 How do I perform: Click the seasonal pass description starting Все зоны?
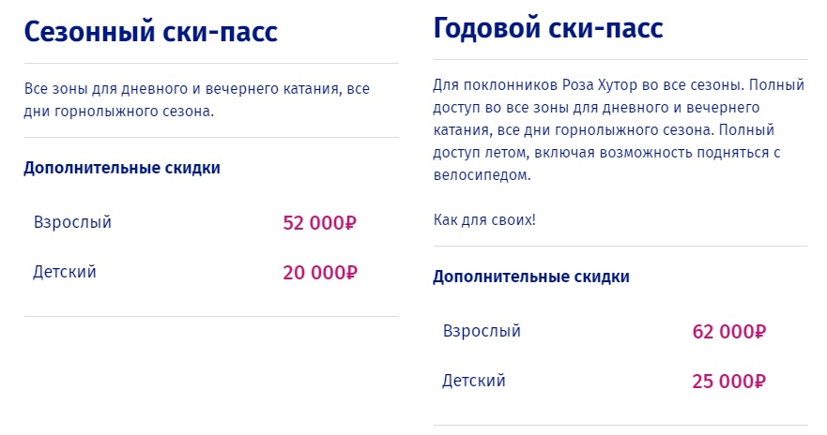pyautogui.click(x=197, y=90)
